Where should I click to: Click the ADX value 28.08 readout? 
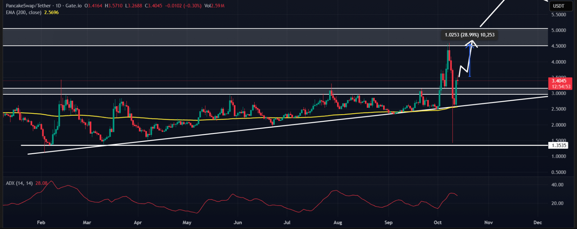coord(41,183)
